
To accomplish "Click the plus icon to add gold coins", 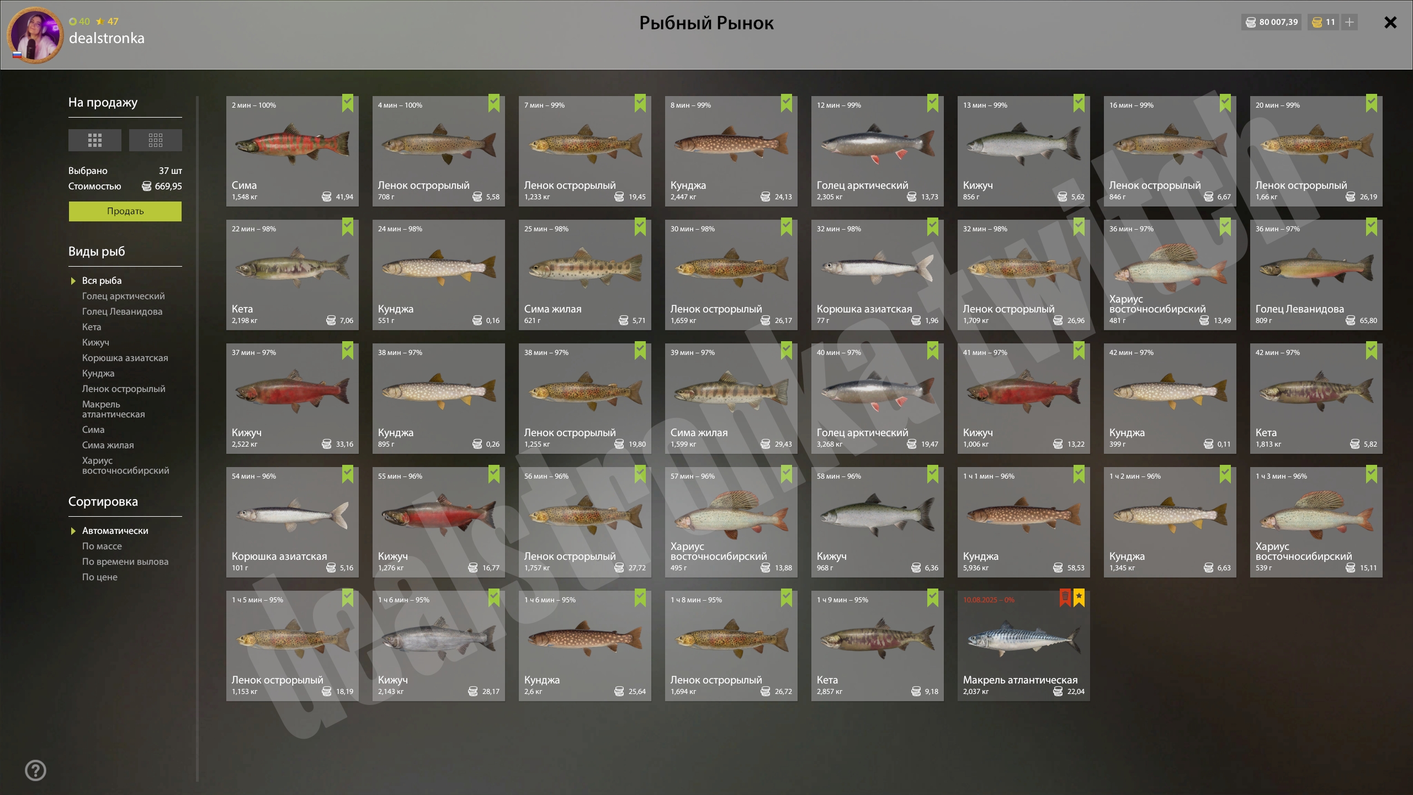I will 1350,22.
